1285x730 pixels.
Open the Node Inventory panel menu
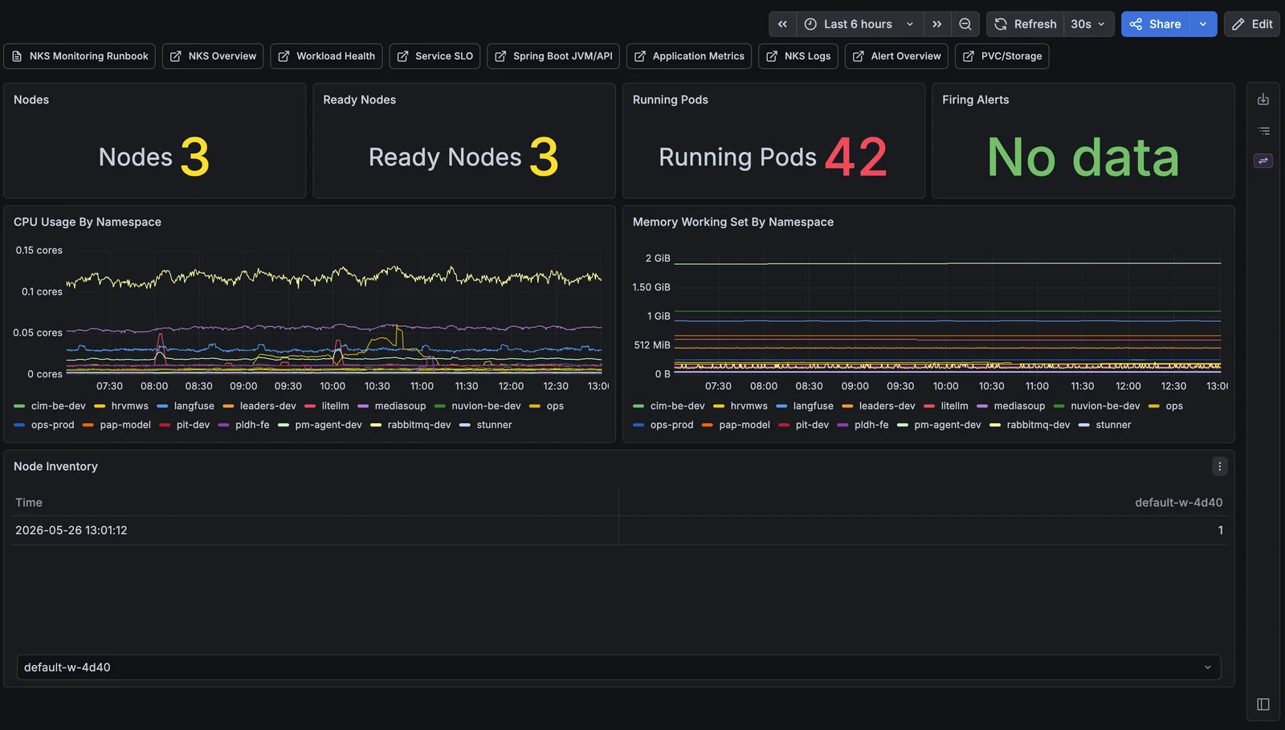(x=1219, y=467)
